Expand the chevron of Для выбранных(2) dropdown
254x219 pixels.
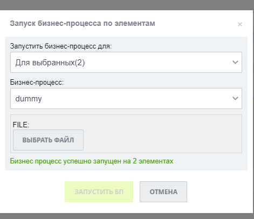[x=235, y=62]
